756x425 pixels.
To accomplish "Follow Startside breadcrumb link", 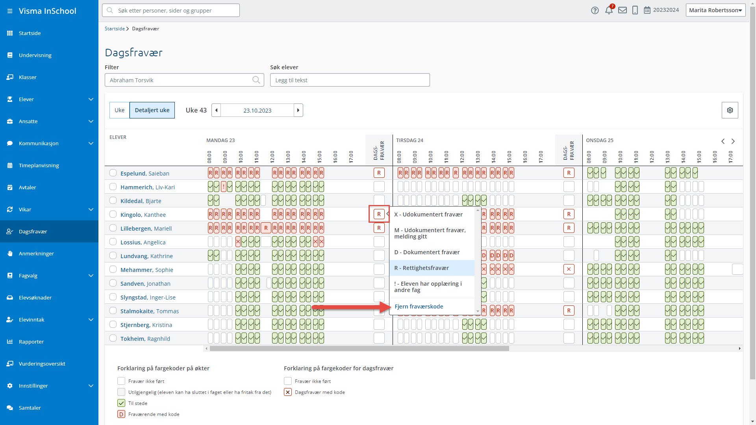I will pyautogui.click(x=115, y=29).
